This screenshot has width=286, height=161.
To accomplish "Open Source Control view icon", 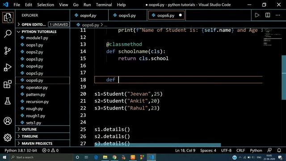I will coord(8,51).
